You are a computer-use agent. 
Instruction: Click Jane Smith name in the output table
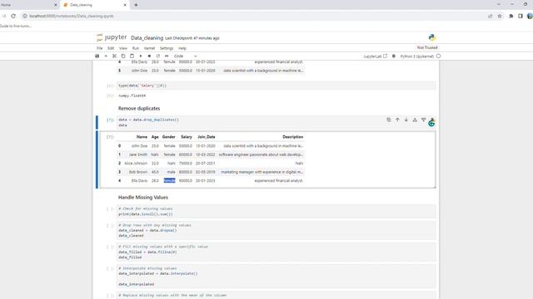[x=138, y=154]
